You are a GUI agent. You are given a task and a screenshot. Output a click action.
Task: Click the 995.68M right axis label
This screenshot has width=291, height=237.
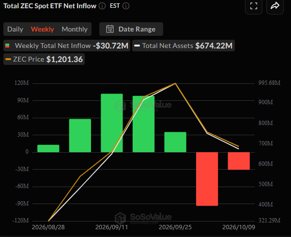tap(269, 83)
